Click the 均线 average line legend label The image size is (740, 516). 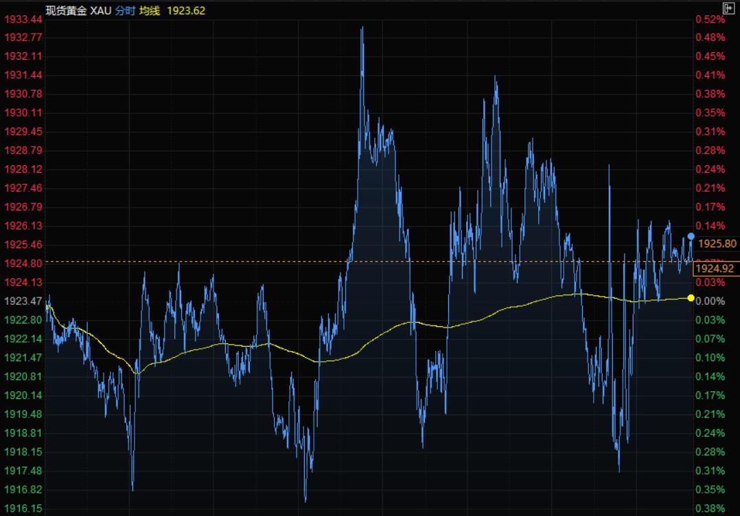tap(149, 10)
